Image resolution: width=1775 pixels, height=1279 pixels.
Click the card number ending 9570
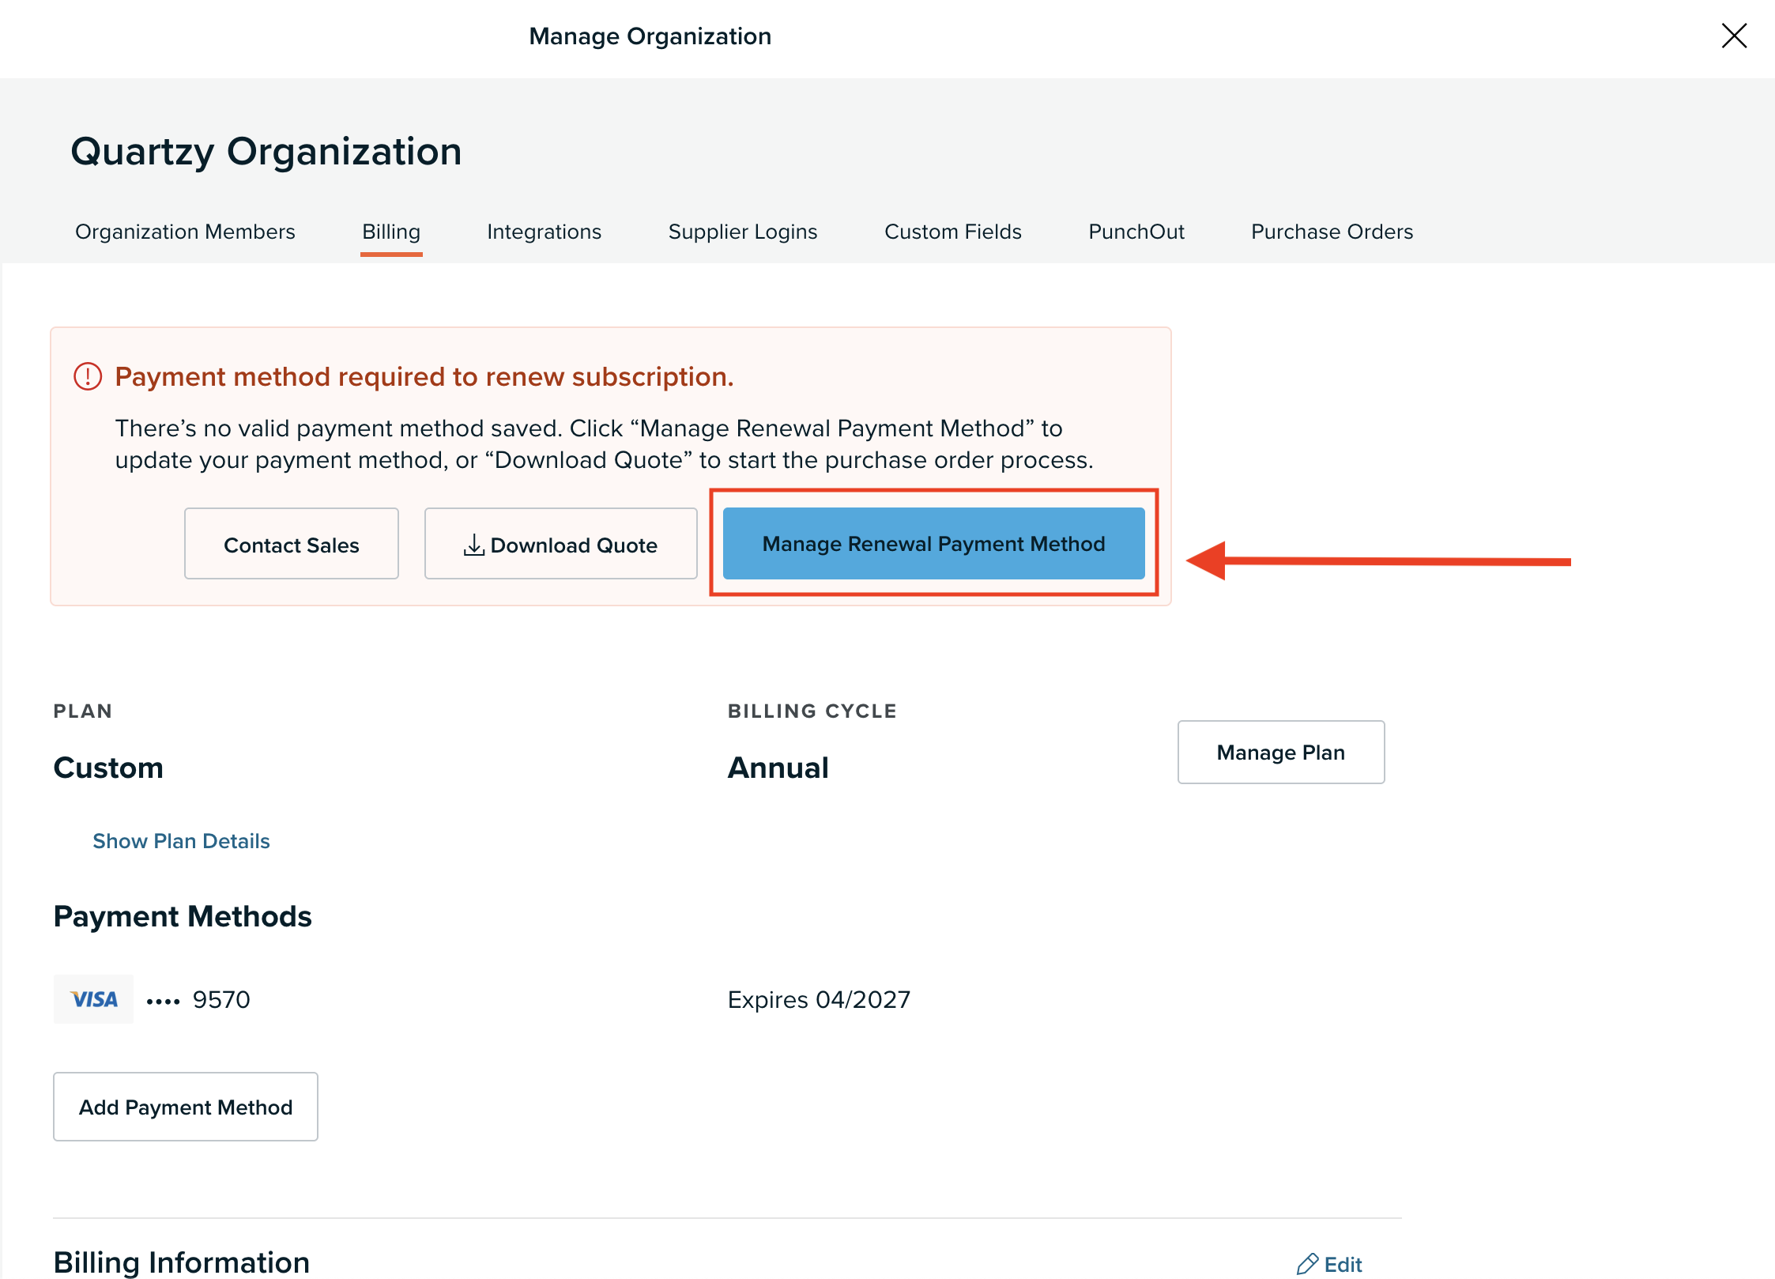tap(198, 1000)
